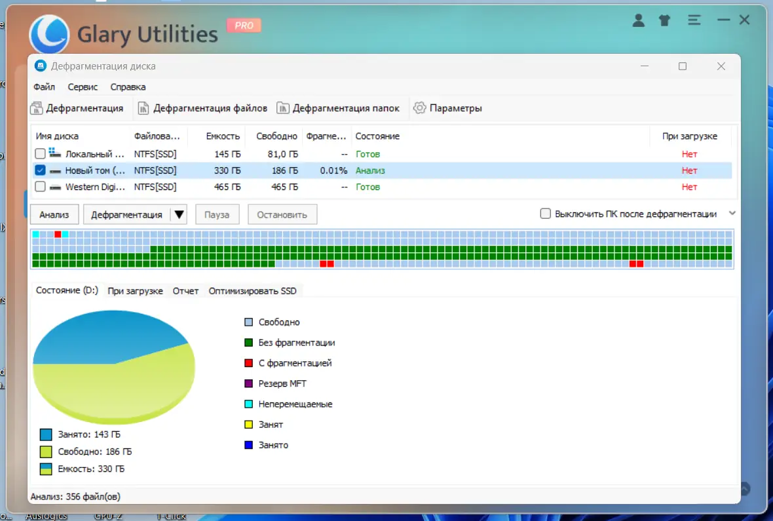
Task: Click the Занят yellow swatch
Action: 248,424
